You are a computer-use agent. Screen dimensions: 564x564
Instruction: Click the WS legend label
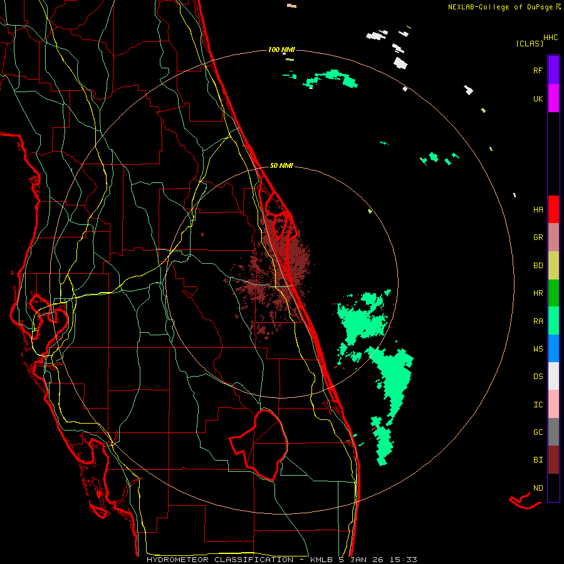pyautogui.click(x=538, y=349)
